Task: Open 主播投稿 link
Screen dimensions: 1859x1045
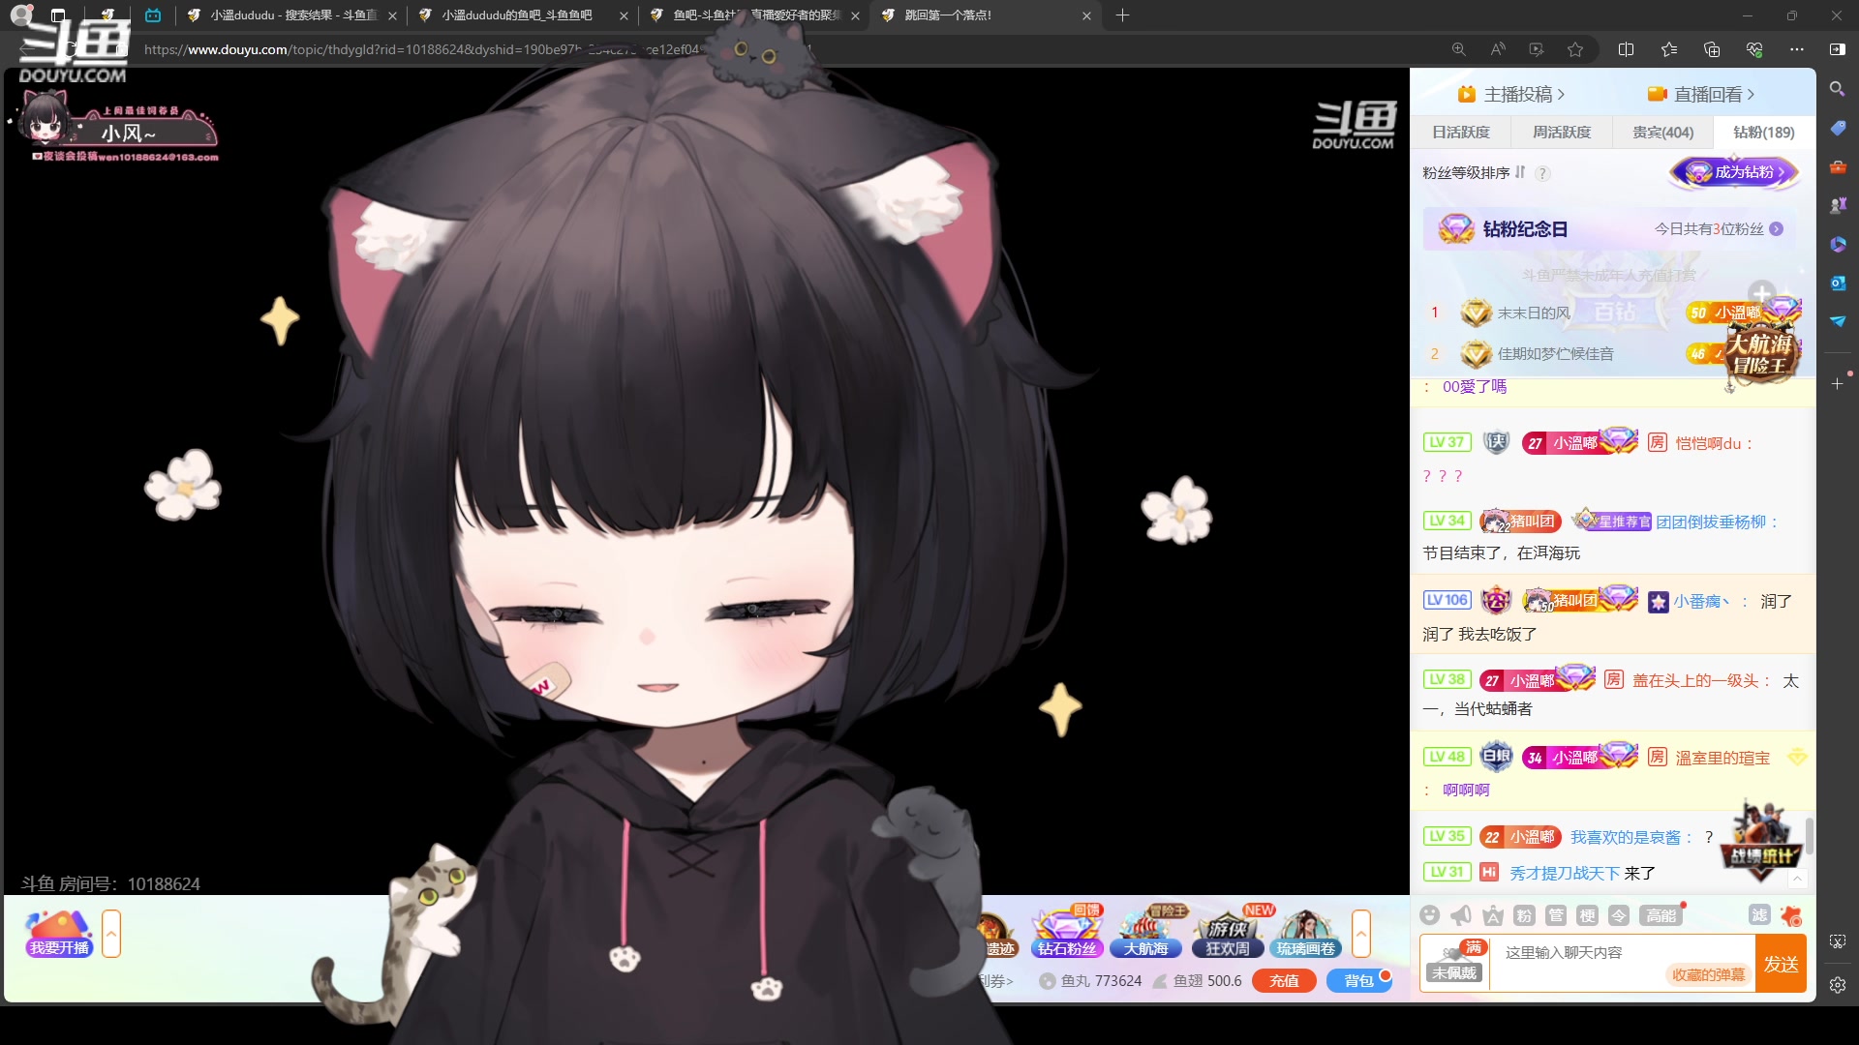Action: 1510,94
